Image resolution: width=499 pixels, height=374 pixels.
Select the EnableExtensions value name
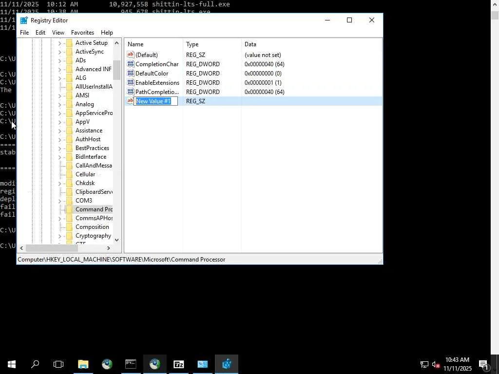point(157,83)
